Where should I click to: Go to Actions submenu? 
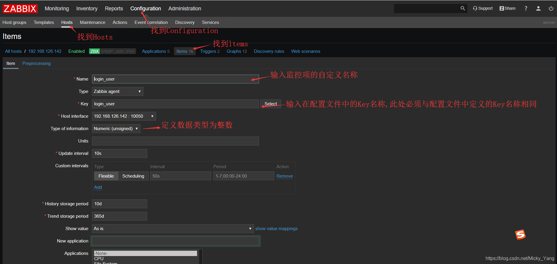pos(120,22)
